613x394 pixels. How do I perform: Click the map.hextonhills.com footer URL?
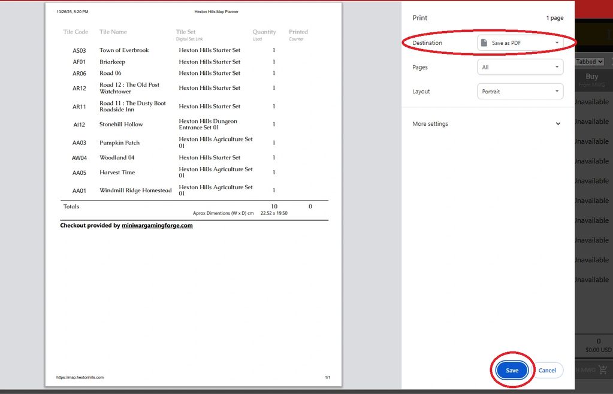80,377
